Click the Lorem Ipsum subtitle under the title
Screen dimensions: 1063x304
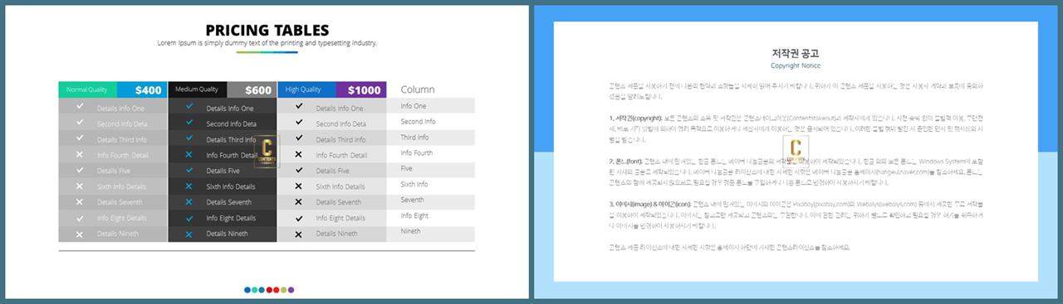[x=267, y=43]
